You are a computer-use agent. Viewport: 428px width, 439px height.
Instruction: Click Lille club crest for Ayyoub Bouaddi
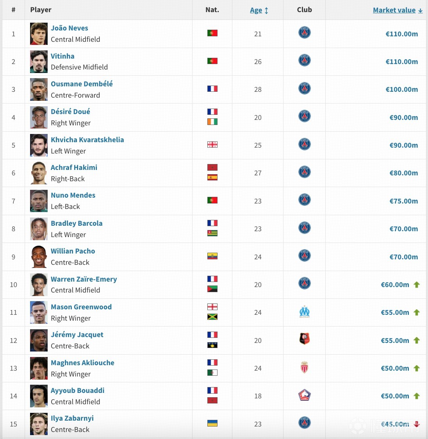304,396
